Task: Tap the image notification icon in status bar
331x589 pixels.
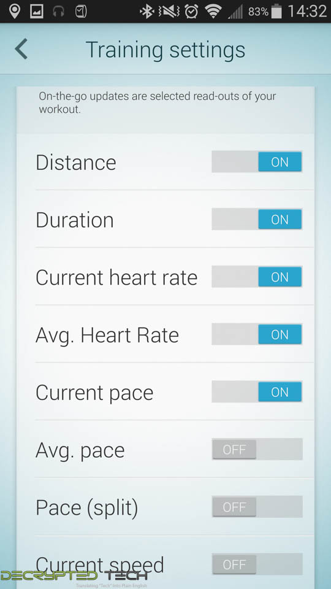Action: point(36,12)
